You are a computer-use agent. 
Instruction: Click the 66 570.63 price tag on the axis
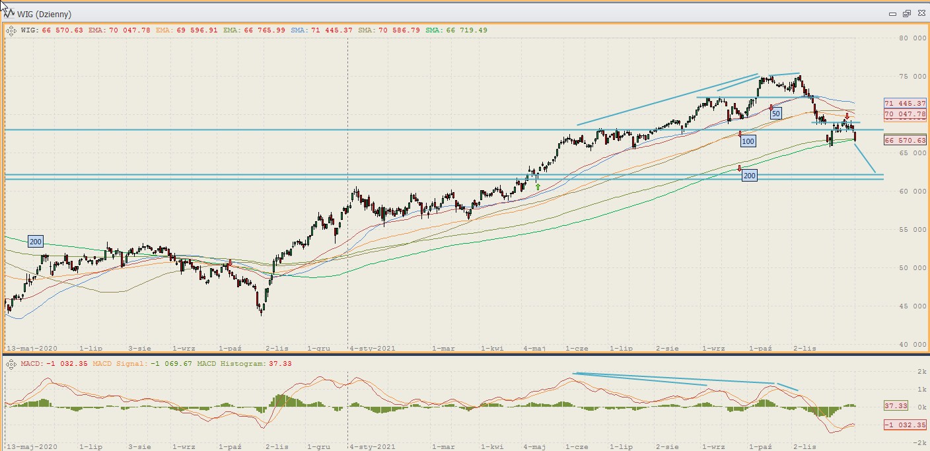(x=904, y=141)
